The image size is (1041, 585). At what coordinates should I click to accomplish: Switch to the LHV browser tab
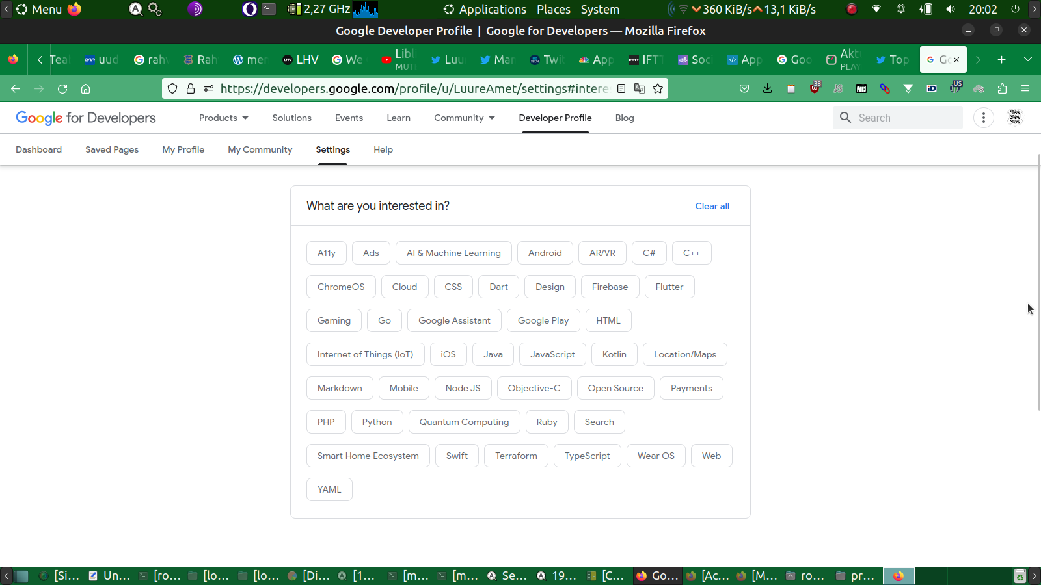[x=300, y=60]
